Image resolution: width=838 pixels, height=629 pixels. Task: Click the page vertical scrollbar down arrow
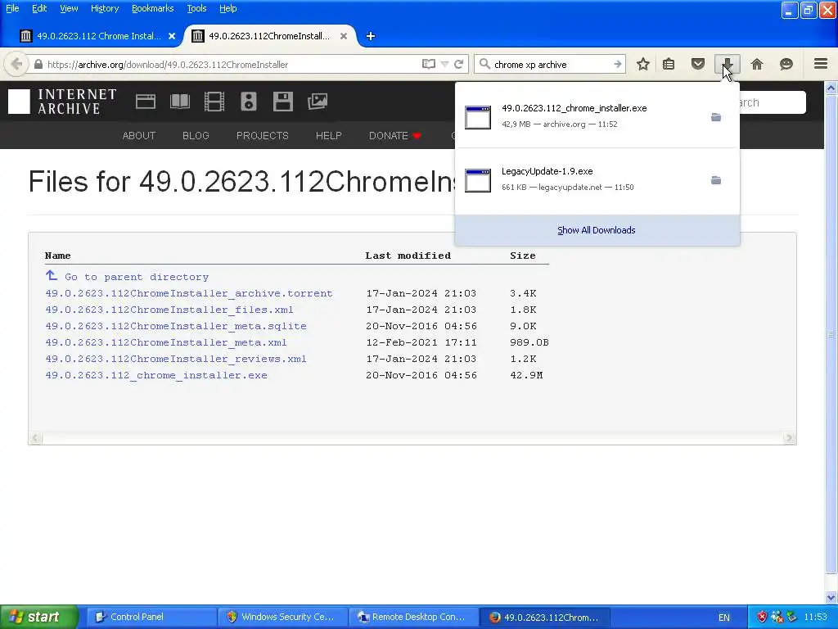pos(831,597)
